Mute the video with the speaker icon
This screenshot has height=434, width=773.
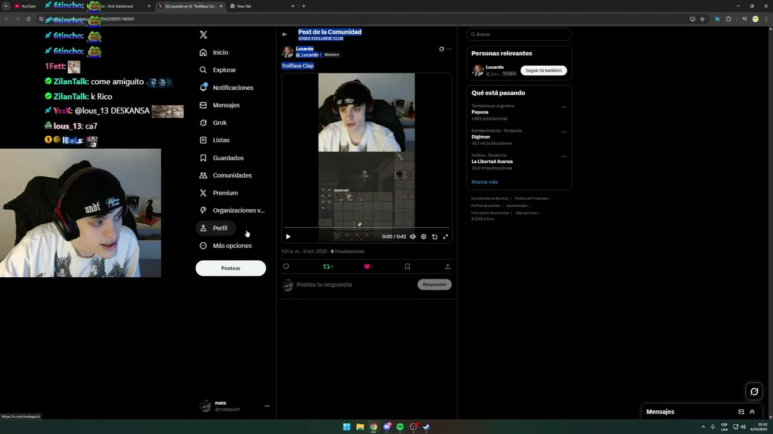[x=412, y=237]
